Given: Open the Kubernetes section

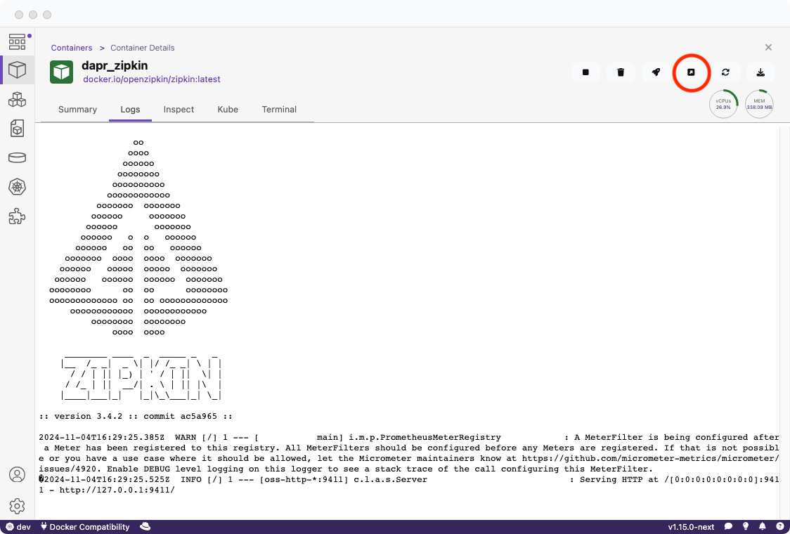Looking at the screenshot, I should pyautogui.click(x=18, y=187).
